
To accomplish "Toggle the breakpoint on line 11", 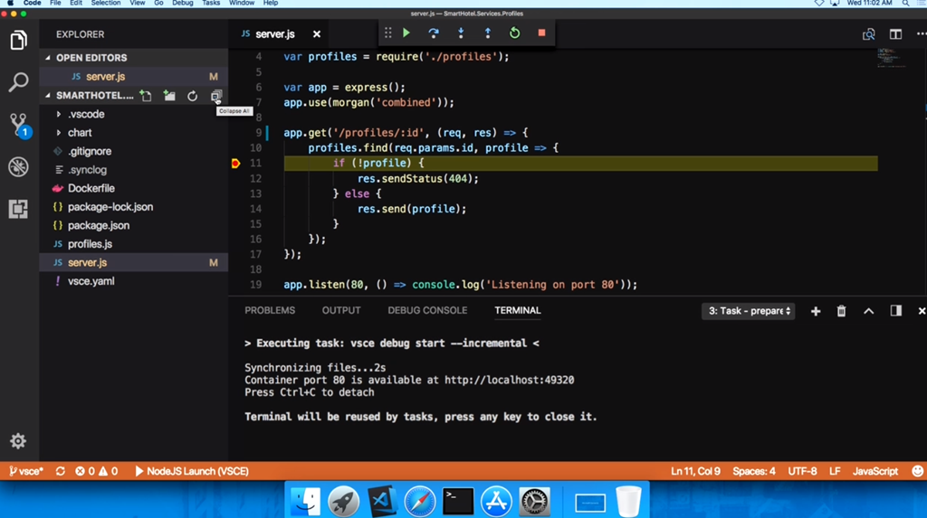I will pyautogui.click(x=235, y=164).
